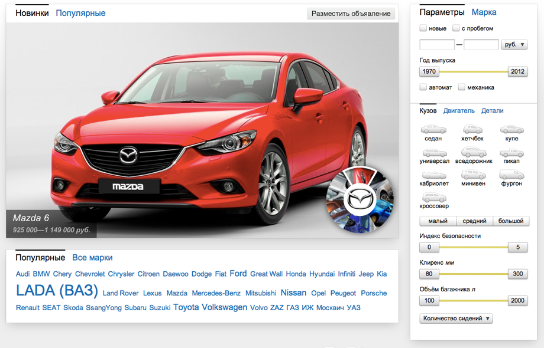544x348 pixels.
Task: Go to the Ford brand link
Action: [x=238, y=274]
